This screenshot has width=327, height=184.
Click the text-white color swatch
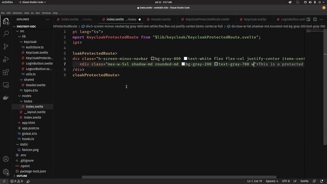pyautogui.click(x=185, y=59)
